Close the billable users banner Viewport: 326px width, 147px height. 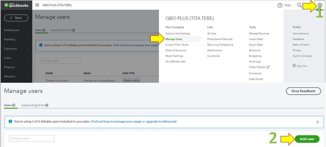318,122
